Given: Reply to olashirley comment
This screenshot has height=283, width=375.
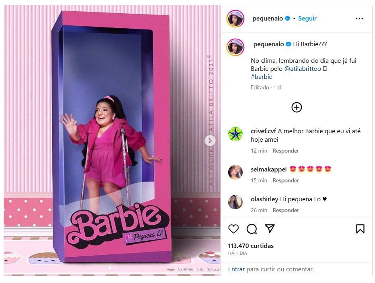Looking at the screenshot, I should pyautogui.click(x=286, y=210).
